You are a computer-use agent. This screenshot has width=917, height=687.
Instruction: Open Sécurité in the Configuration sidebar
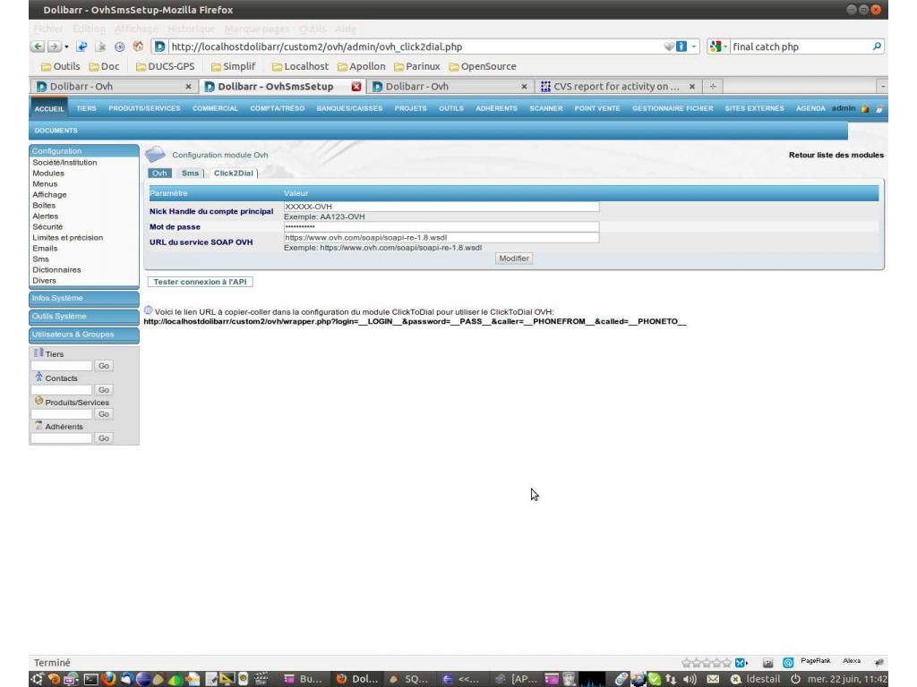47,226
